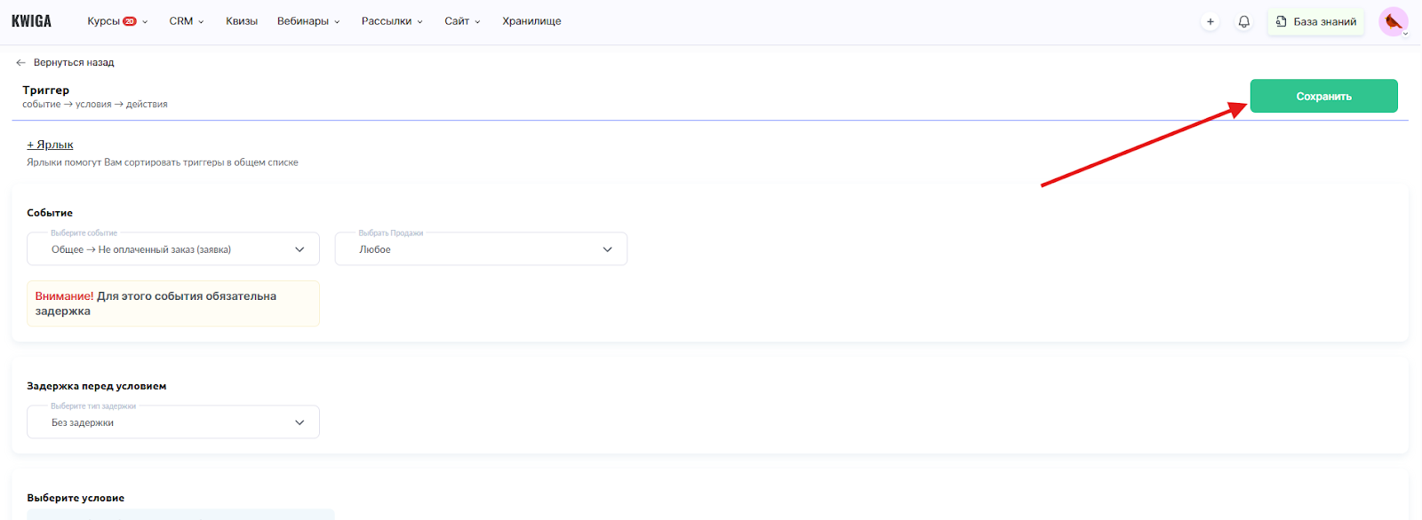Open the user avatar menu
This screenshot has height=520, width=1422.
(x=1393, y=21)
